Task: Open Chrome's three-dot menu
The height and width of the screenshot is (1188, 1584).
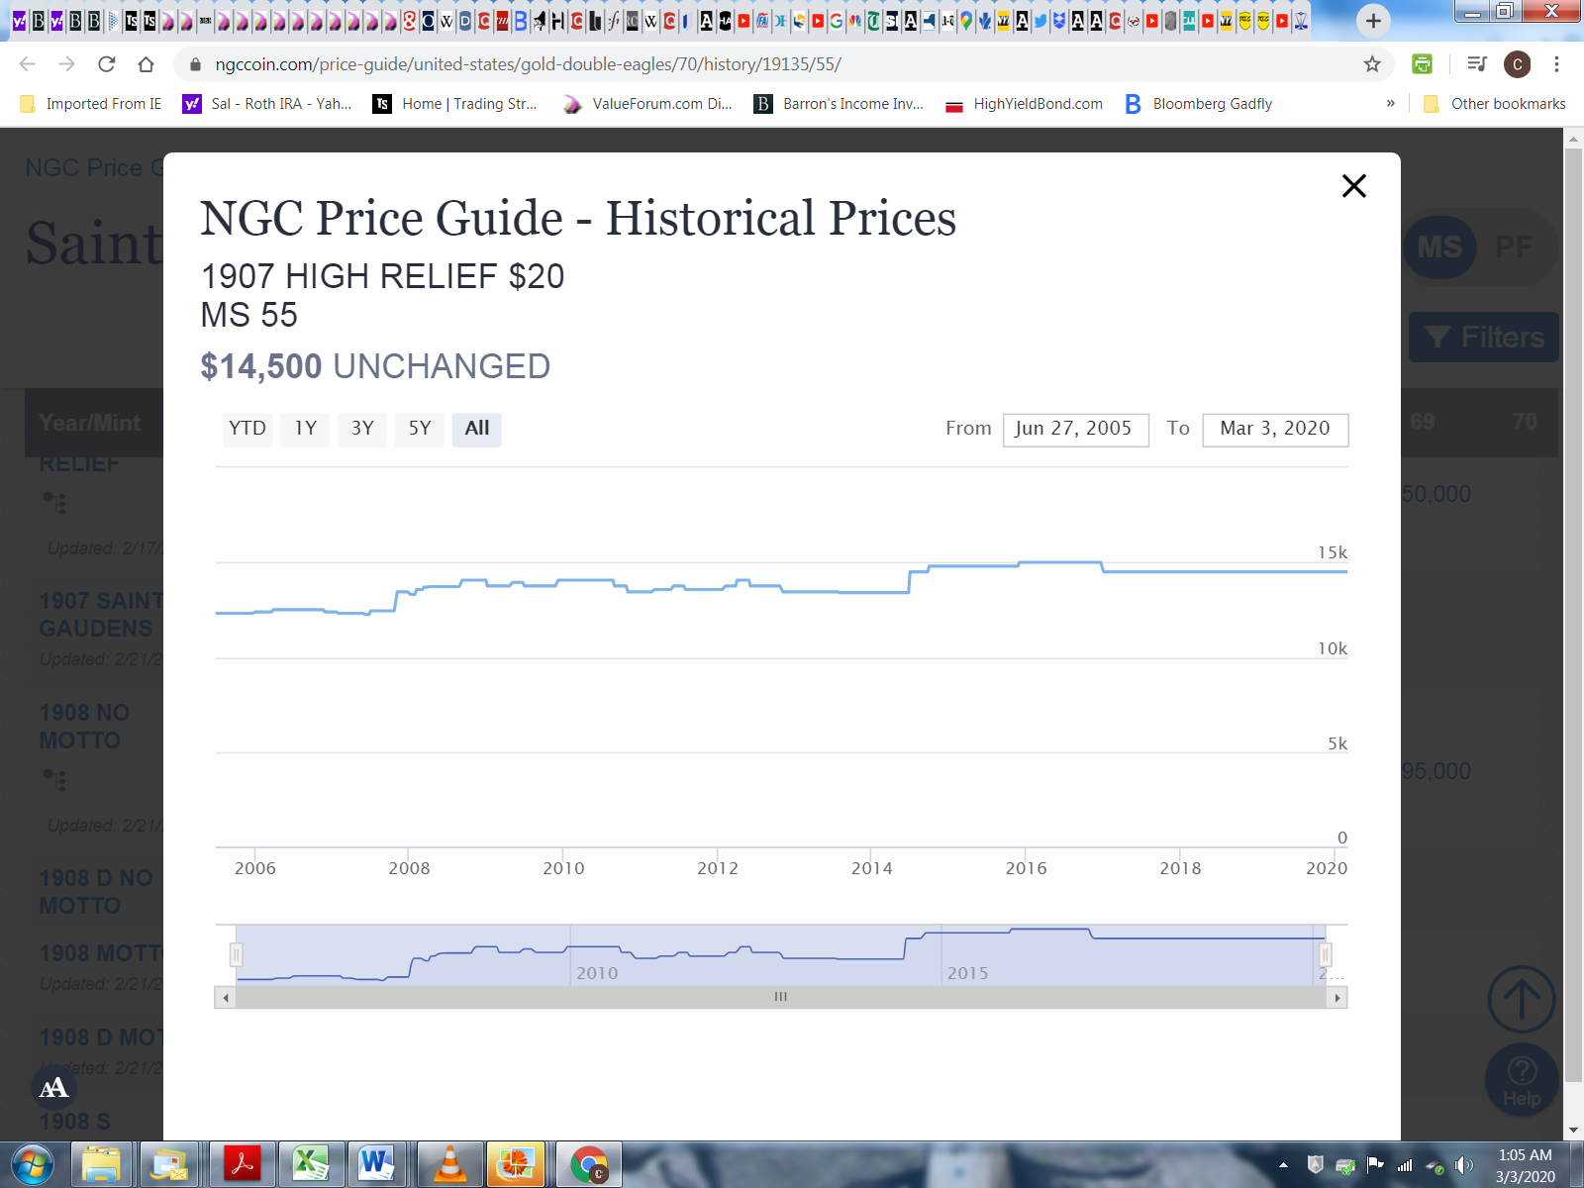Action: click(1556, 64)
